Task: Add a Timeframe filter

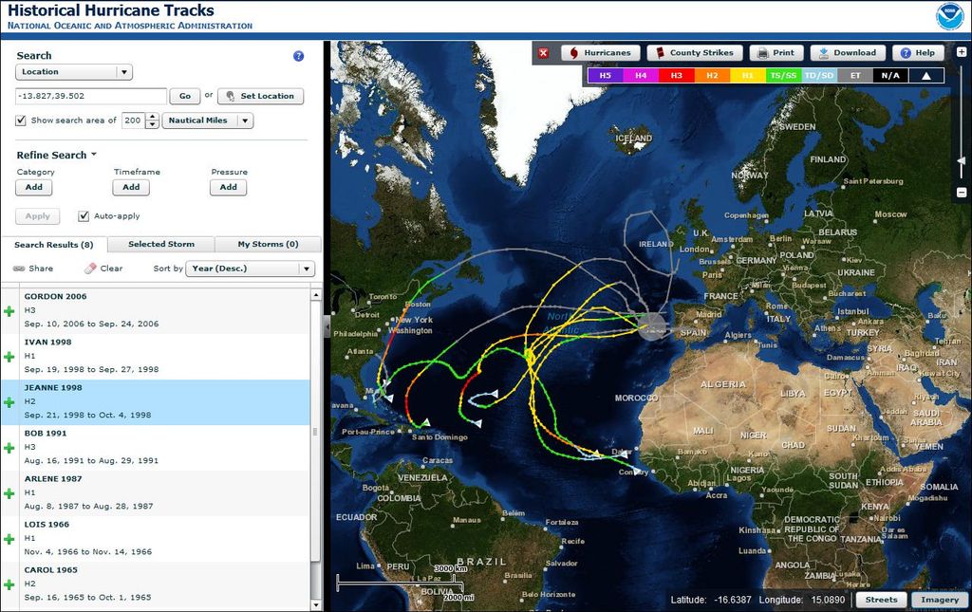Action: [x=131, y=187]
